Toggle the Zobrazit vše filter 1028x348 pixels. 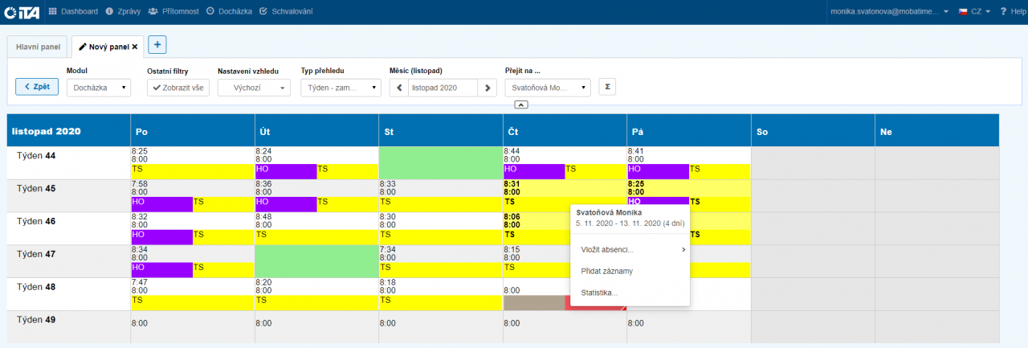(178, 88)
